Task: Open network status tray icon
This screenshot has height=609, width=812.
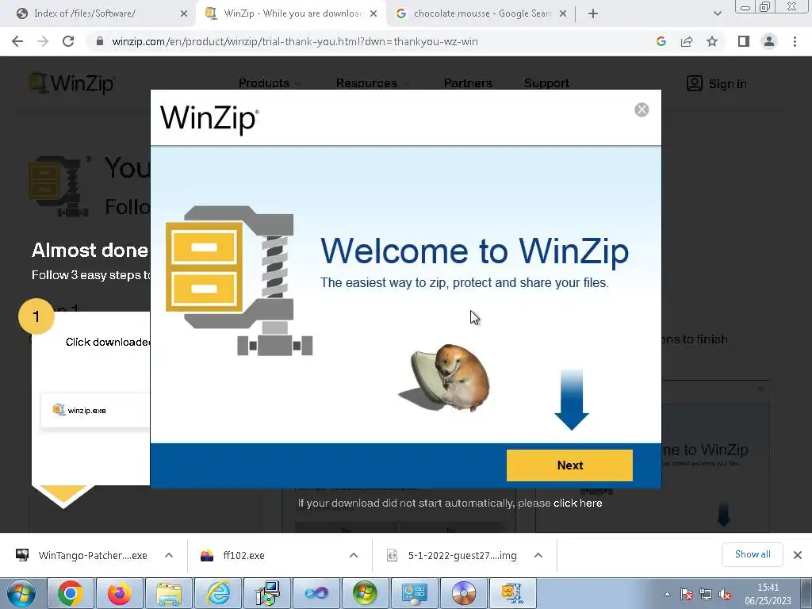Action: coord(706,595)
